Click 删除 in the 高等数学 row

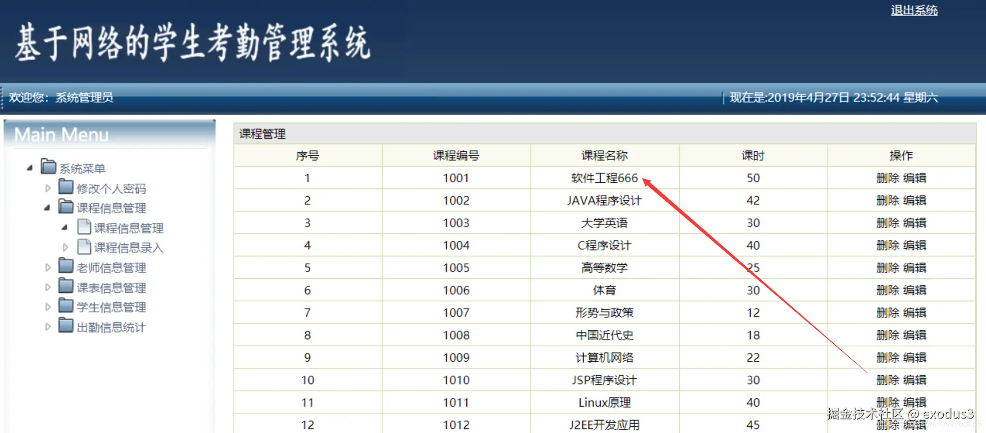(888, 268)
